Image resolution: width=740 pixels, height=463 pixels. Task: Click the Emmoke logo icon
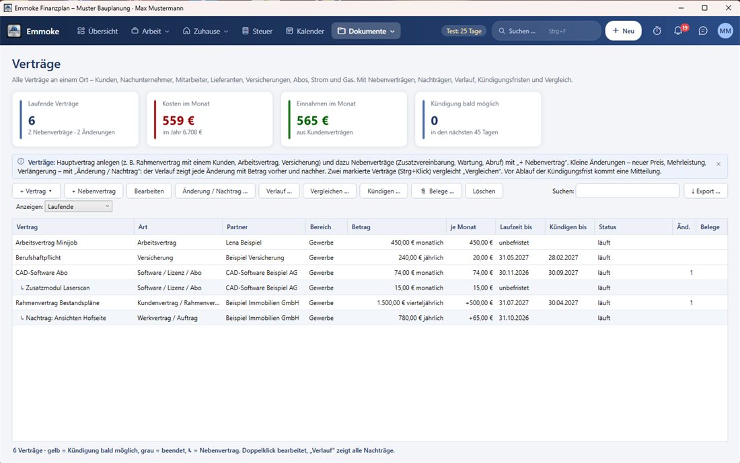[x=14, y=31]
